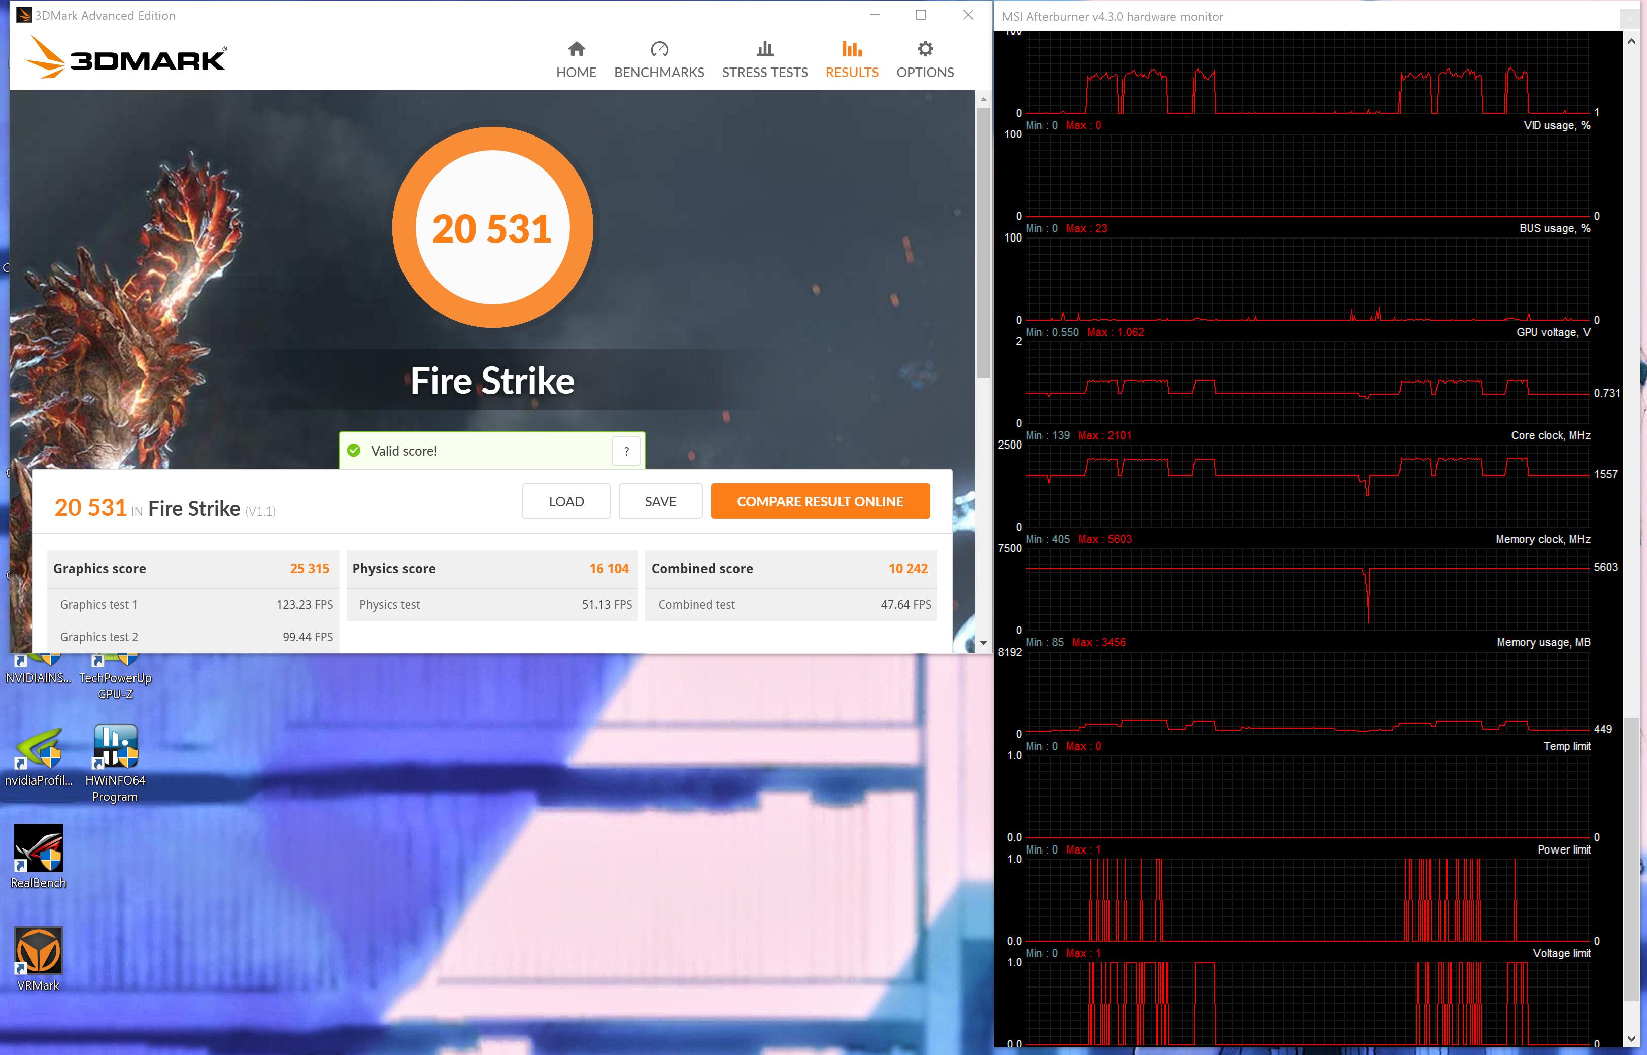Open the Stress Tests chart icon
This screenshot has height=1055, width=1647.
(x=764, y=49)
